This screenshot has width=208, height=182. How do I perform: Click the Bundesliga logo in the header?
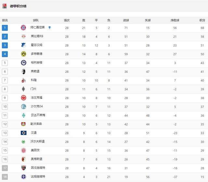[x=5, y=6]
